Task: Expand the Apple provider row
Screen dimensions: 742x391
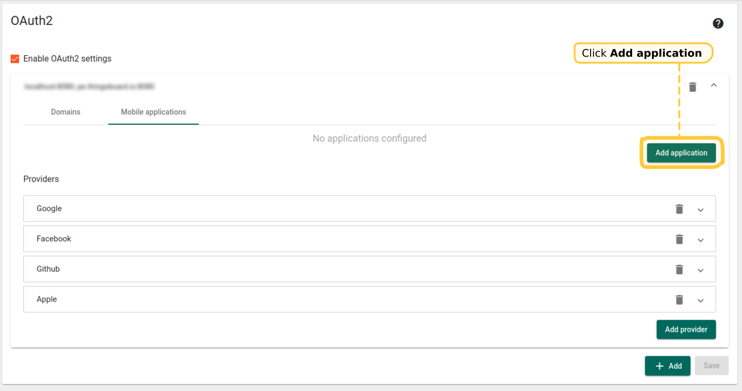Action: click(x=700, y=301)
